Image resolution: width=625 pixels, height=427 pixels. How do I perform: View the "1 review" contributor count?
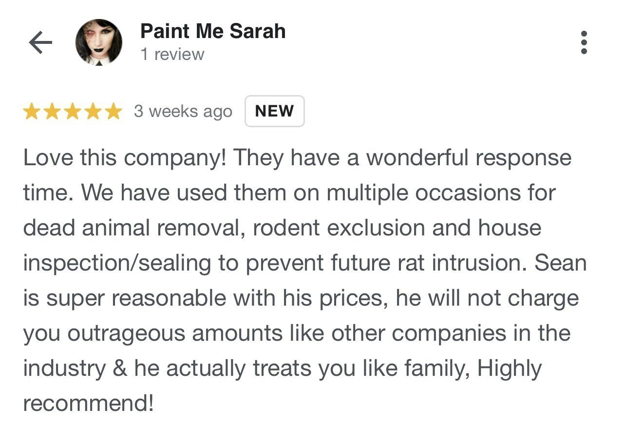point(172,54)
